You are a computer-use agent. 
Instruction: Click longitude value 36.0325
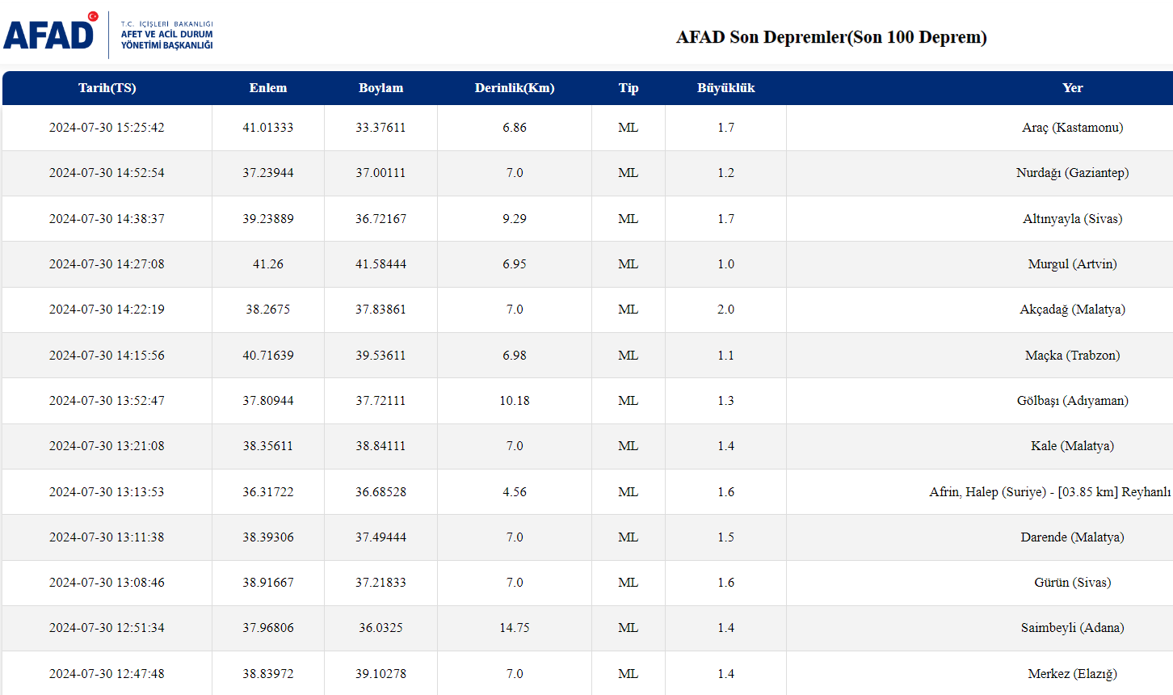381,628
